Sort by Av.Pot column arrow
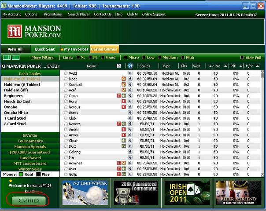The image size is (266, 211). (225, 66)
